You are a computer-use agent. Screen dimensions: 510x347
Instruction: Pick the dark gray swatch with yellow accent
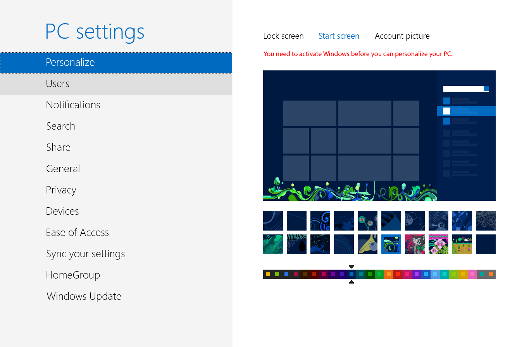coord(268,274)
